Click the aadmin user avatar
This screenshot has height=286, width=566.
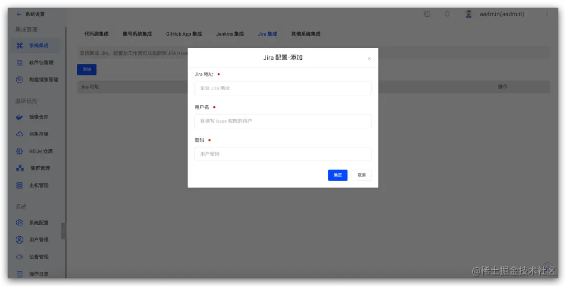click(x=469, y=14)
